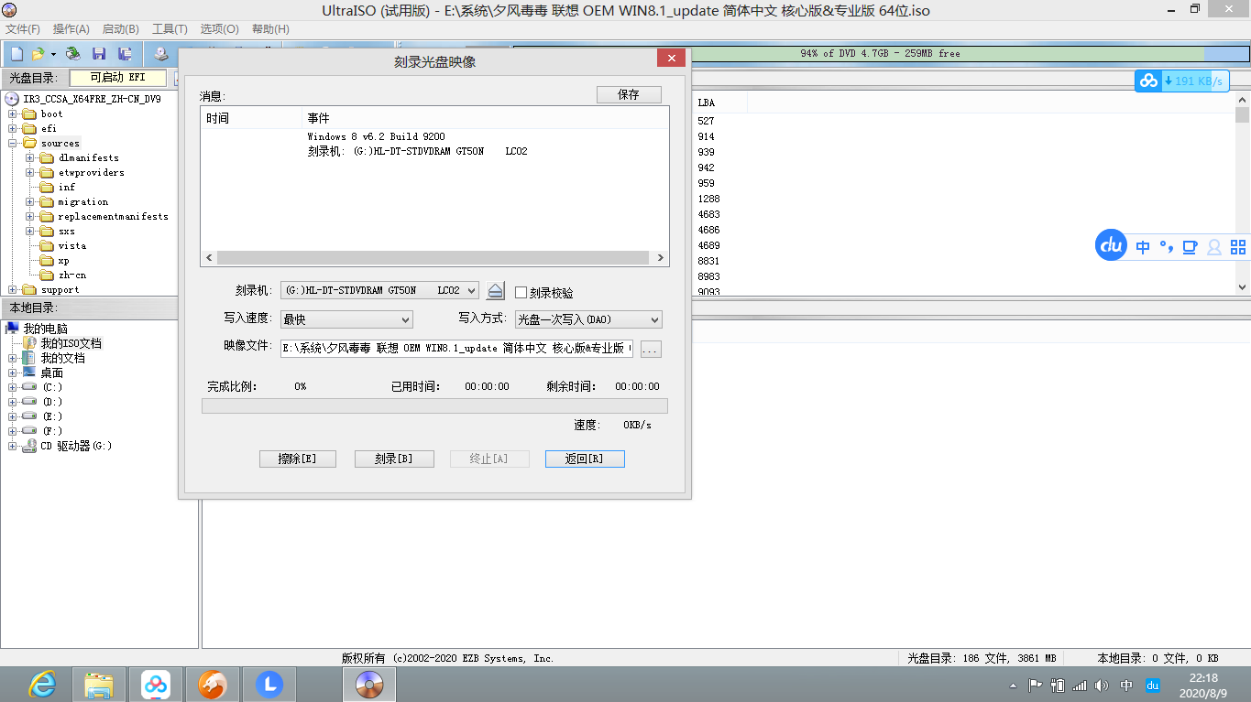Expand the dlmanifests folder node
1251x702 pixels.
[x=30, y=158]
